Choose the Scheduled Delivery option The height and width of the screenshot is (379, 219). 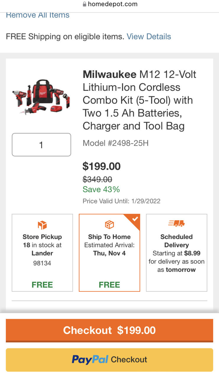pos(176,253)
